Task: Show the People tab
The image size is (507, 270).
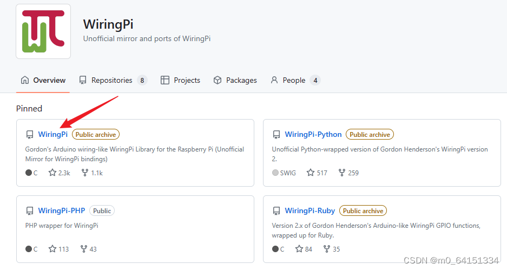Action: [x=294, y=80]
